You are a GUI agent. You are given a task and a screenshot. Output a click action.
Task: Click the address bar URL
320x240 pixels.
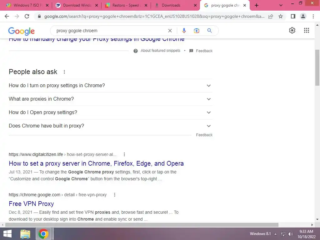pos(154,16)
